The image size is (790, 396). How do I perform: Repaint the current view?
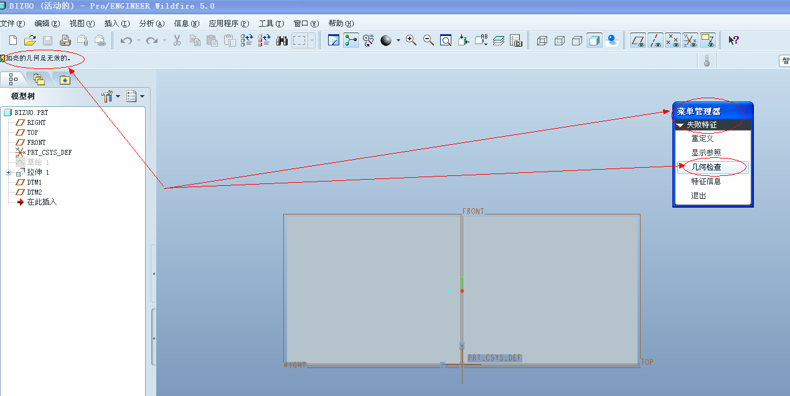click(334, 40)
